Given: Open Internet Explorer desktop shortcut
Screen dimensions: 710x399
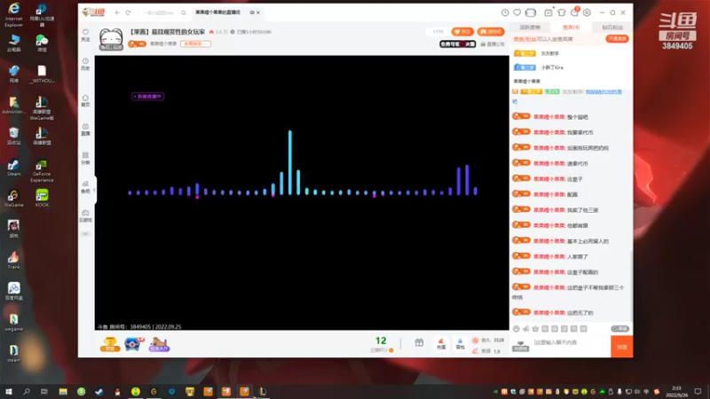Looking at the screenshot, I should (13, 14).
